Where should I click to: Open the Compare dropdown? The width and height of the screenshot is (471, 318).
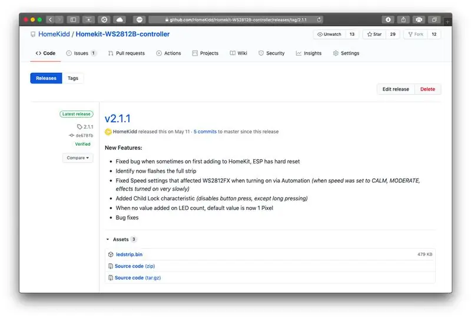coord(78,158)
